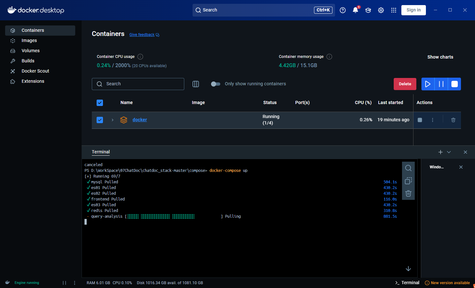This screenshot has height=288, width=475.
Task: Uncheck the select-all containers checkbox
Action: [x=100, y=103]
